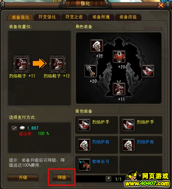Select the equipped shoulder armor icon +12

point(96,46)
